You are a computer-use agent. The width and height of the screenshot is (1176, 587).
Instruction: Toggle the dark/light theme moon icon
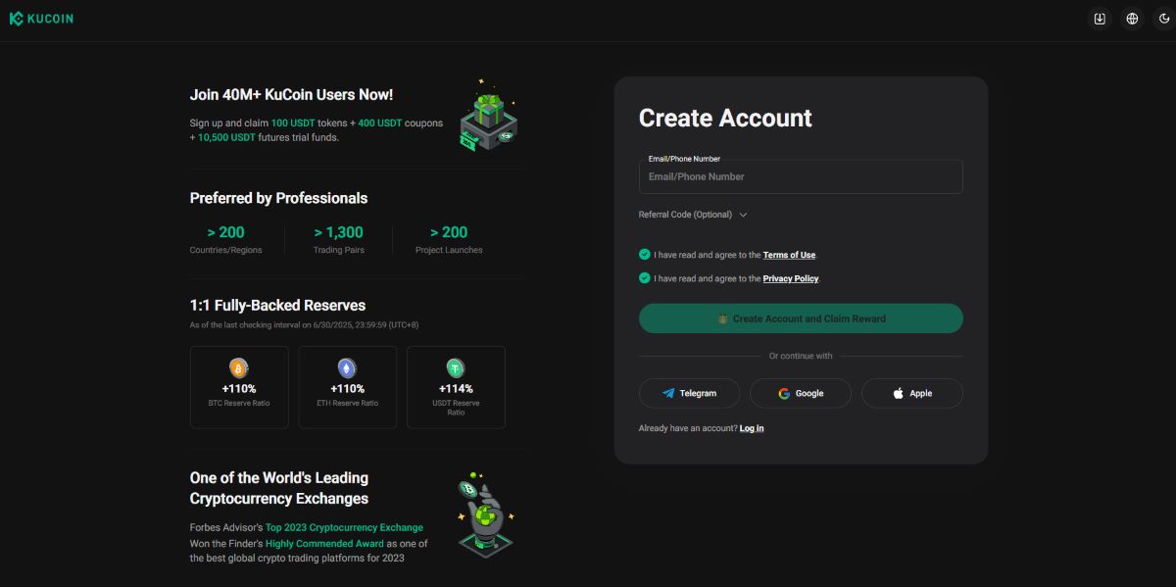click(x=1163, y=19)
